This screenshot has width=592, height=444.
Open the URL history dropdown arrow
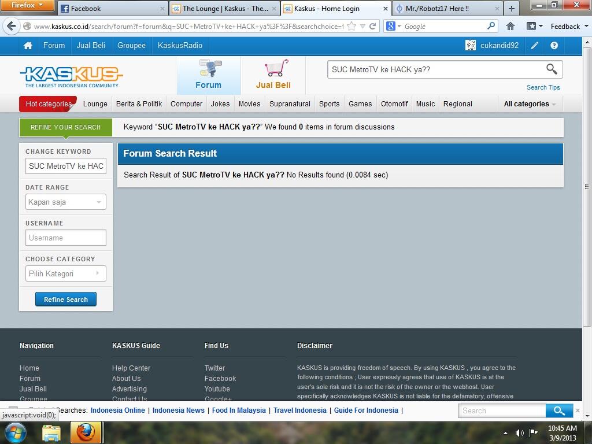362,26
